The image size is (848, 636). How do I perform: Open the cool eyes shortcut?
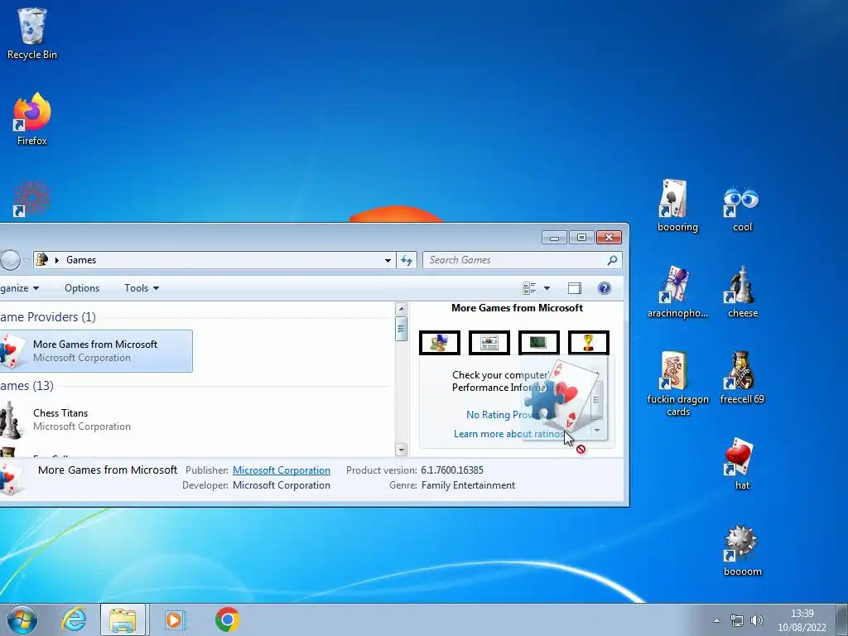tap(742, 205)
